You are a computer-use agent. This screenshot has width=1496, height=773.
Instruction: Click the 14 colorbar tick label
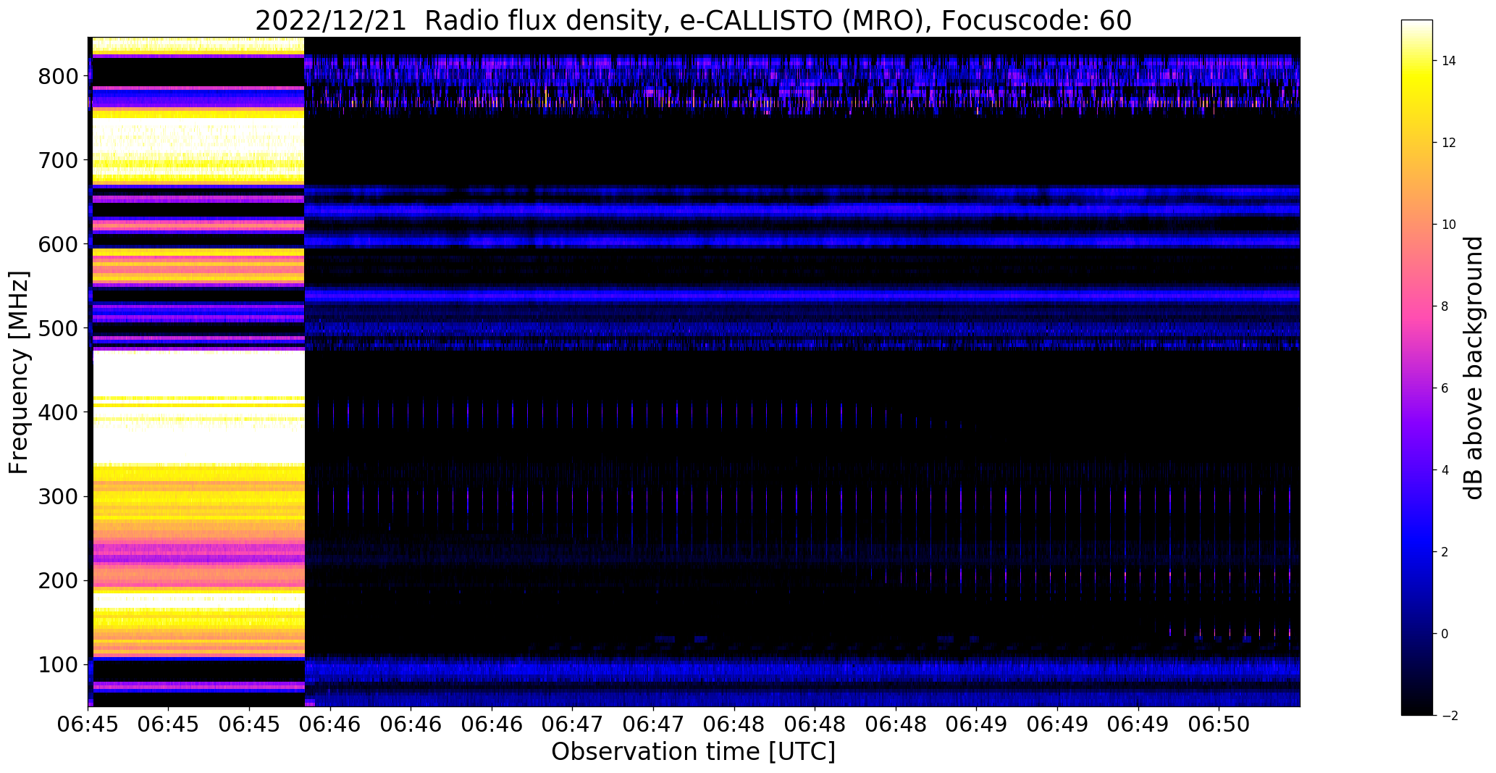[1449, 61]
